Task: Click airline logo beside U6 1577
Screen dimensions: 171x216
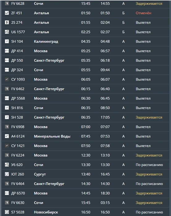Action: click(x=7, y=32)
